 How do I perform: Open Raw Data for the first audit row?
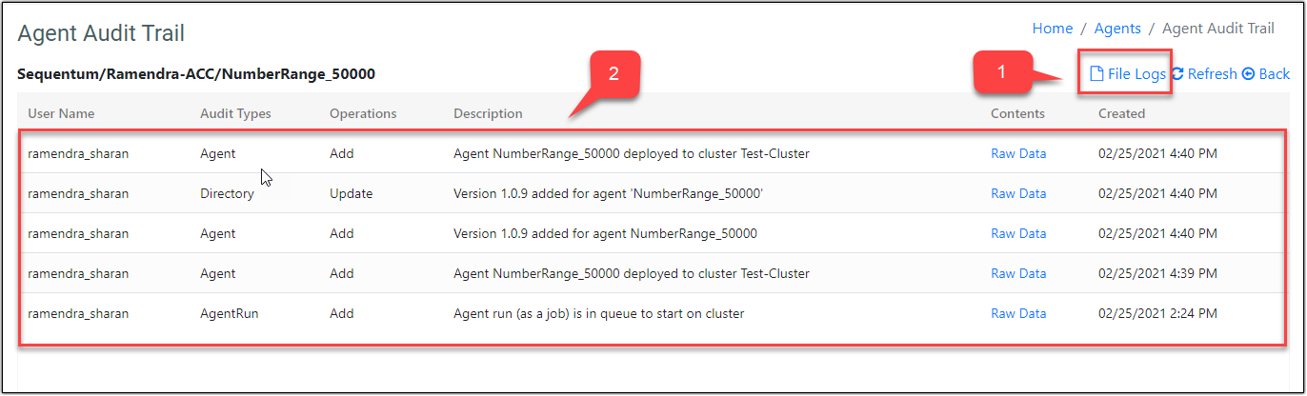pos(1018,153)
